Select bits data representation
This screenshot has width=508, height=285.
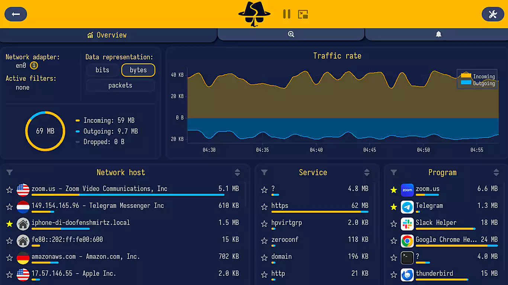tap(102, 70)
